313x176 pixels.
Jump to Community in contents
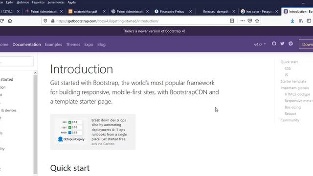click(290, 120)
